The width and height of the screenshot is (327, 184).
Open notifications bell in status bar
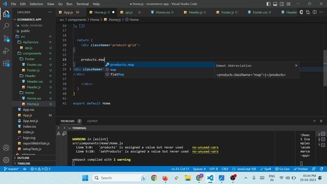[321, 169]
